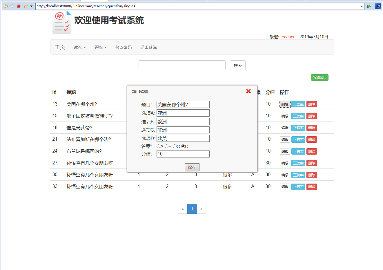Click the yellow refresh icon

[x=26, y=6]
